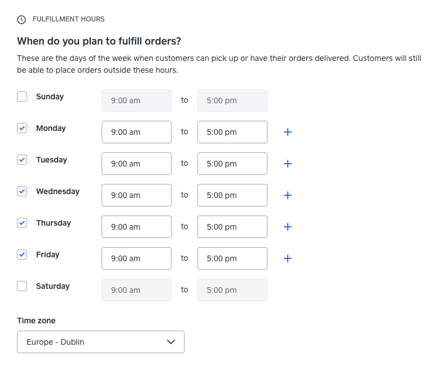
Task: Click the Tuesday checkbox
Action: point(22,160)
